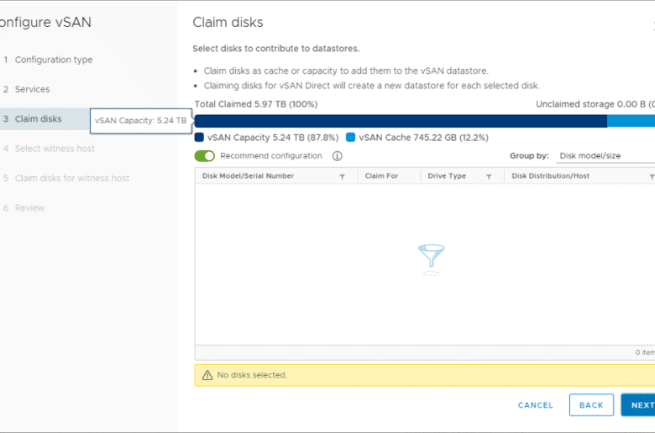Click the vSAN Capacity legend swatch
The height and width of the screenshot is (433, 655).
point(199,138)
